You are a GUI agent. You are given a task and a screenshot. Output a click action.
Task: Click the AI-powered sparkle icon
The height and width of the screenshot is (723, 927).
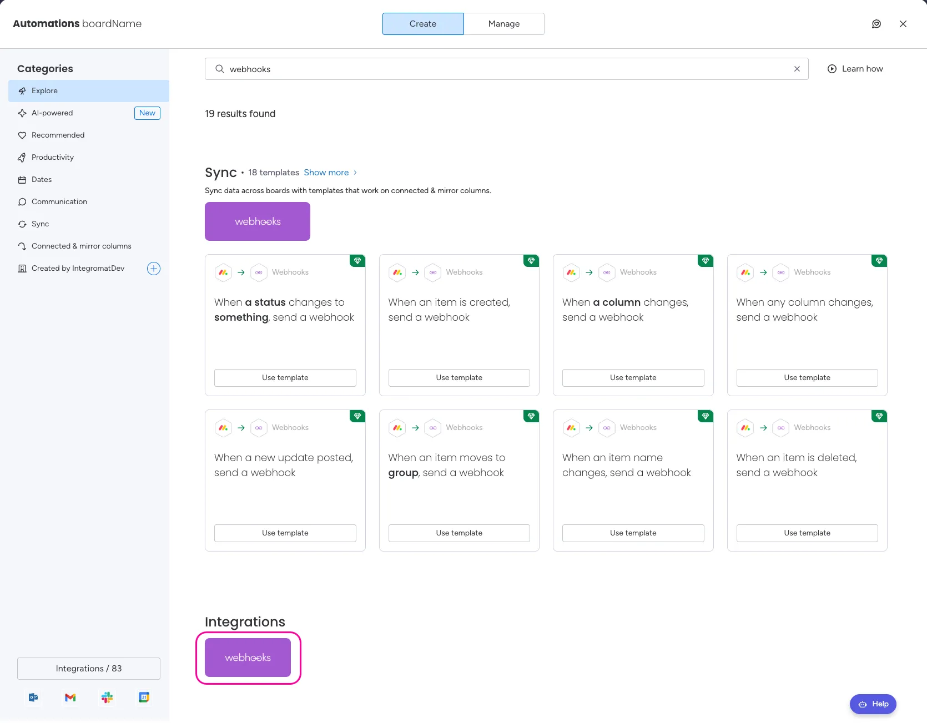click(x=22, y=113)
